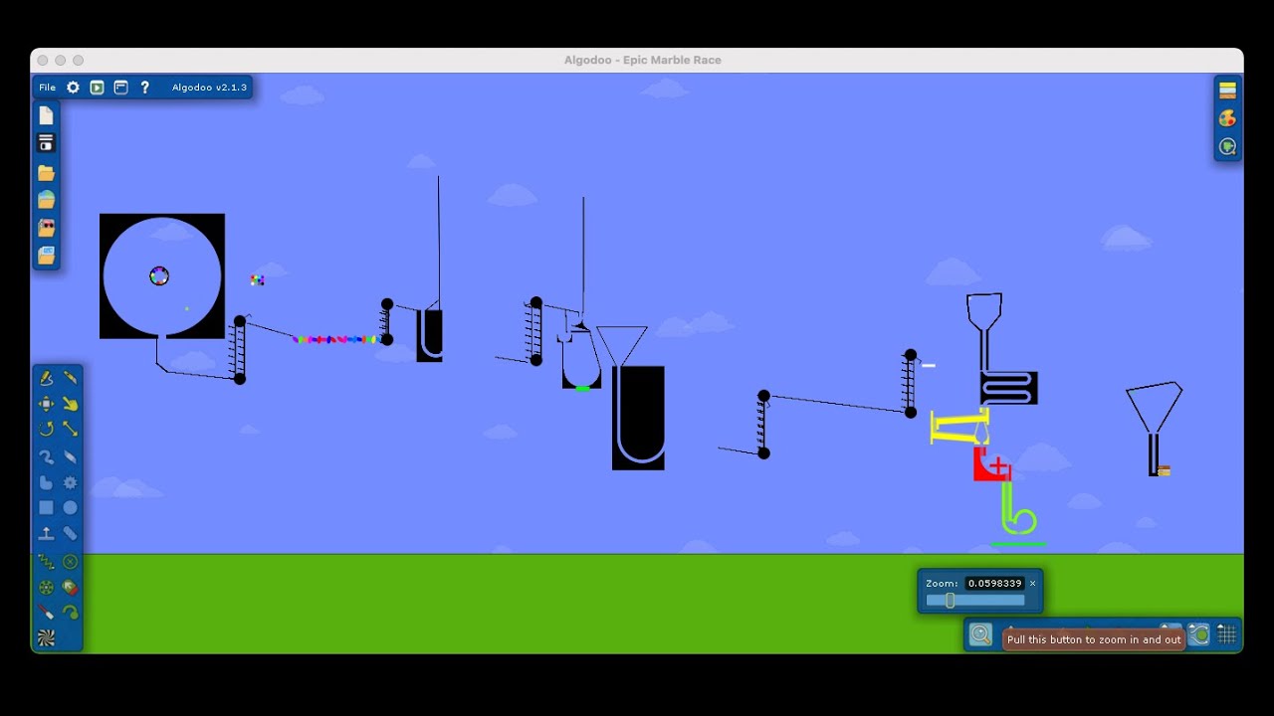Viewport: 1274px width, 716px height.
Task: Select the Knife tool
Action: [70, 378]
